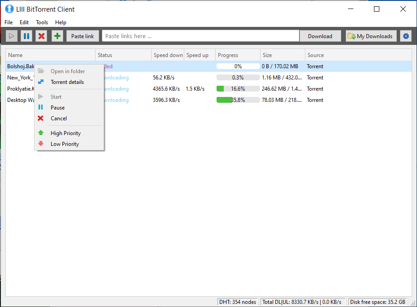
Task: Click the 56.2 KB/s download speed cell
Action: (x=164, y=78)
